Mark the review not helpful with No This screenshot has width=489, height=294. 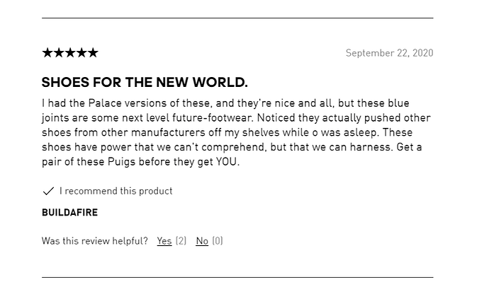click(202, 241)
